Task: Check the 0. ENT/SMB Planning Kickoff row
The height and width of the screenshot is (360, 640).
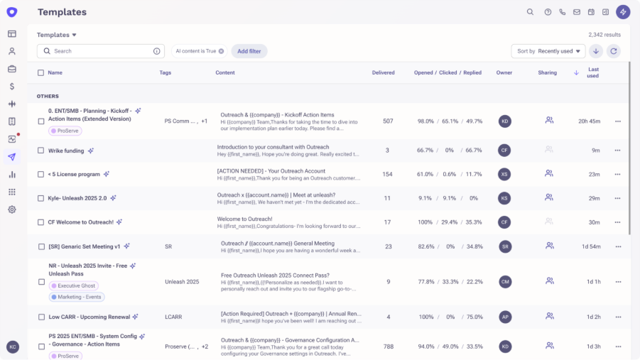Action: (40, 121)
